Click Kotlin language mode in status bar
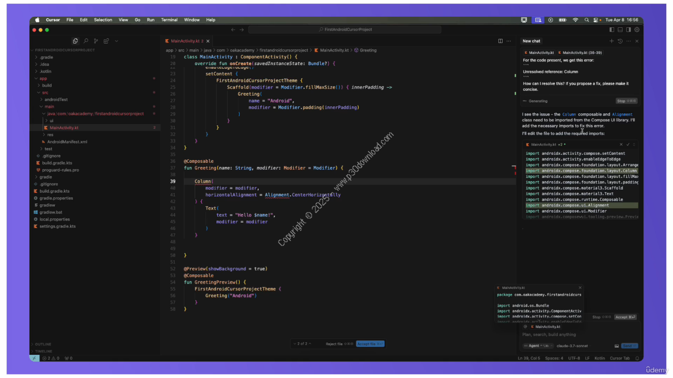 click(x=600, y=358)
